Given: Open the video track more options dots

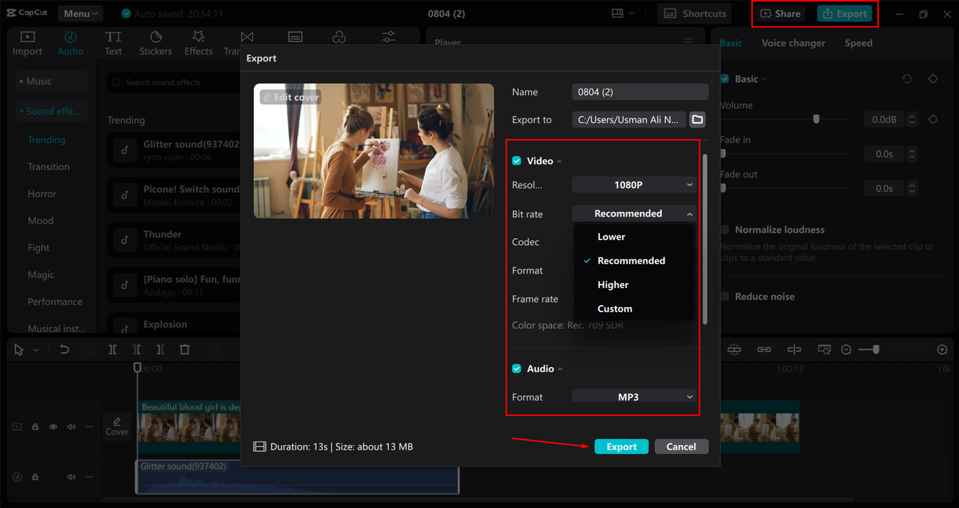Looking at the screenshot, I should 89,427.
